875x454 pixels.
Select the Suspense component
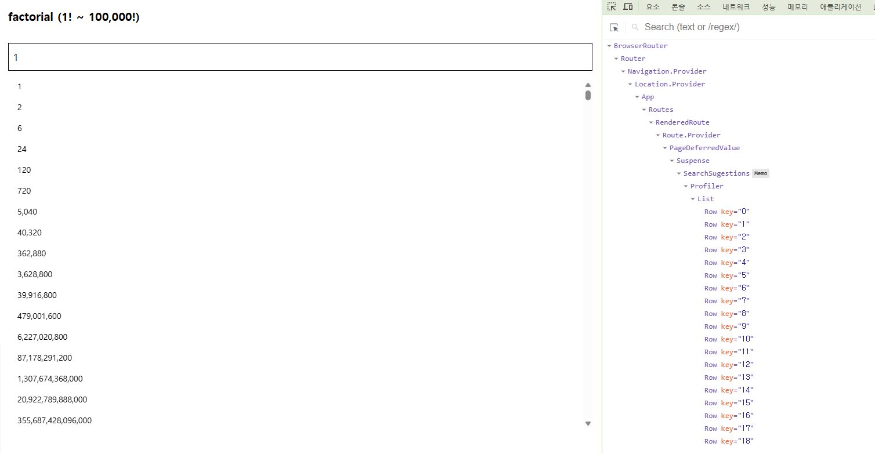[x=693, y=161]
